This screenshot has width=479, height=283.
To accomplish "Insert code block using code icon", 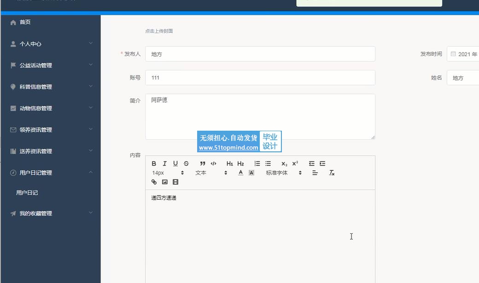I will pyautogui.click(x=214, y=164).
